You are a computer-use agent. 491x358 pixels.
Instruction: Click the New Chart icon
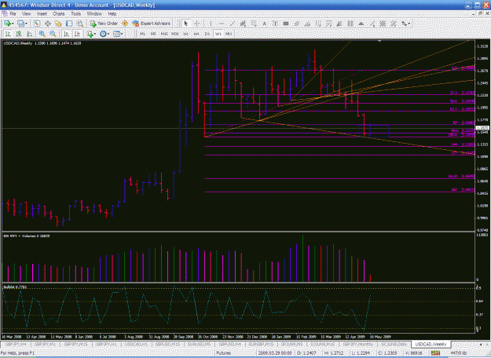click(x=7, y=24)
